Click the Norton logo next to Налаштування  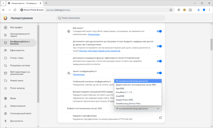click(5, 18)
